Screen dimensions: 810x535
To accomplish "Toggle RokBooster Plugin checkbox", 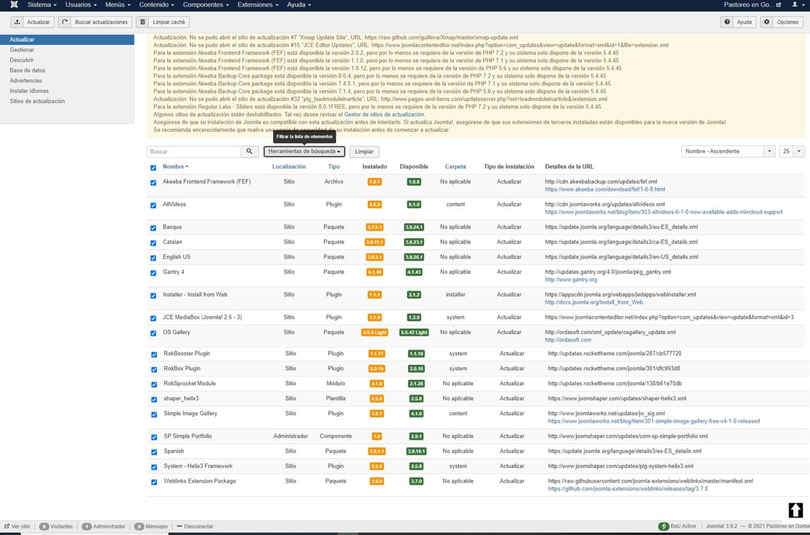I will pos(154,355).
